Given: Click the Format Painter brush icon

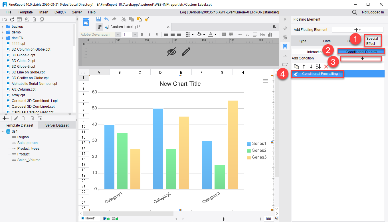Looking at the screenshot, I should pyautogui.click(x=147, y=19).
